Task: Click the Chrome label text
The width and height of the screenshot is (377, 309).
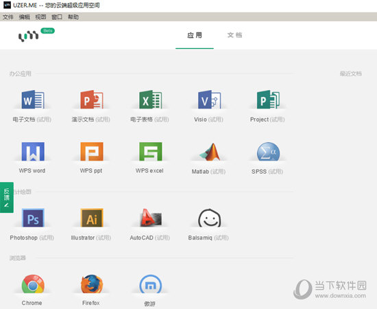Action: [x=32, y=303]
